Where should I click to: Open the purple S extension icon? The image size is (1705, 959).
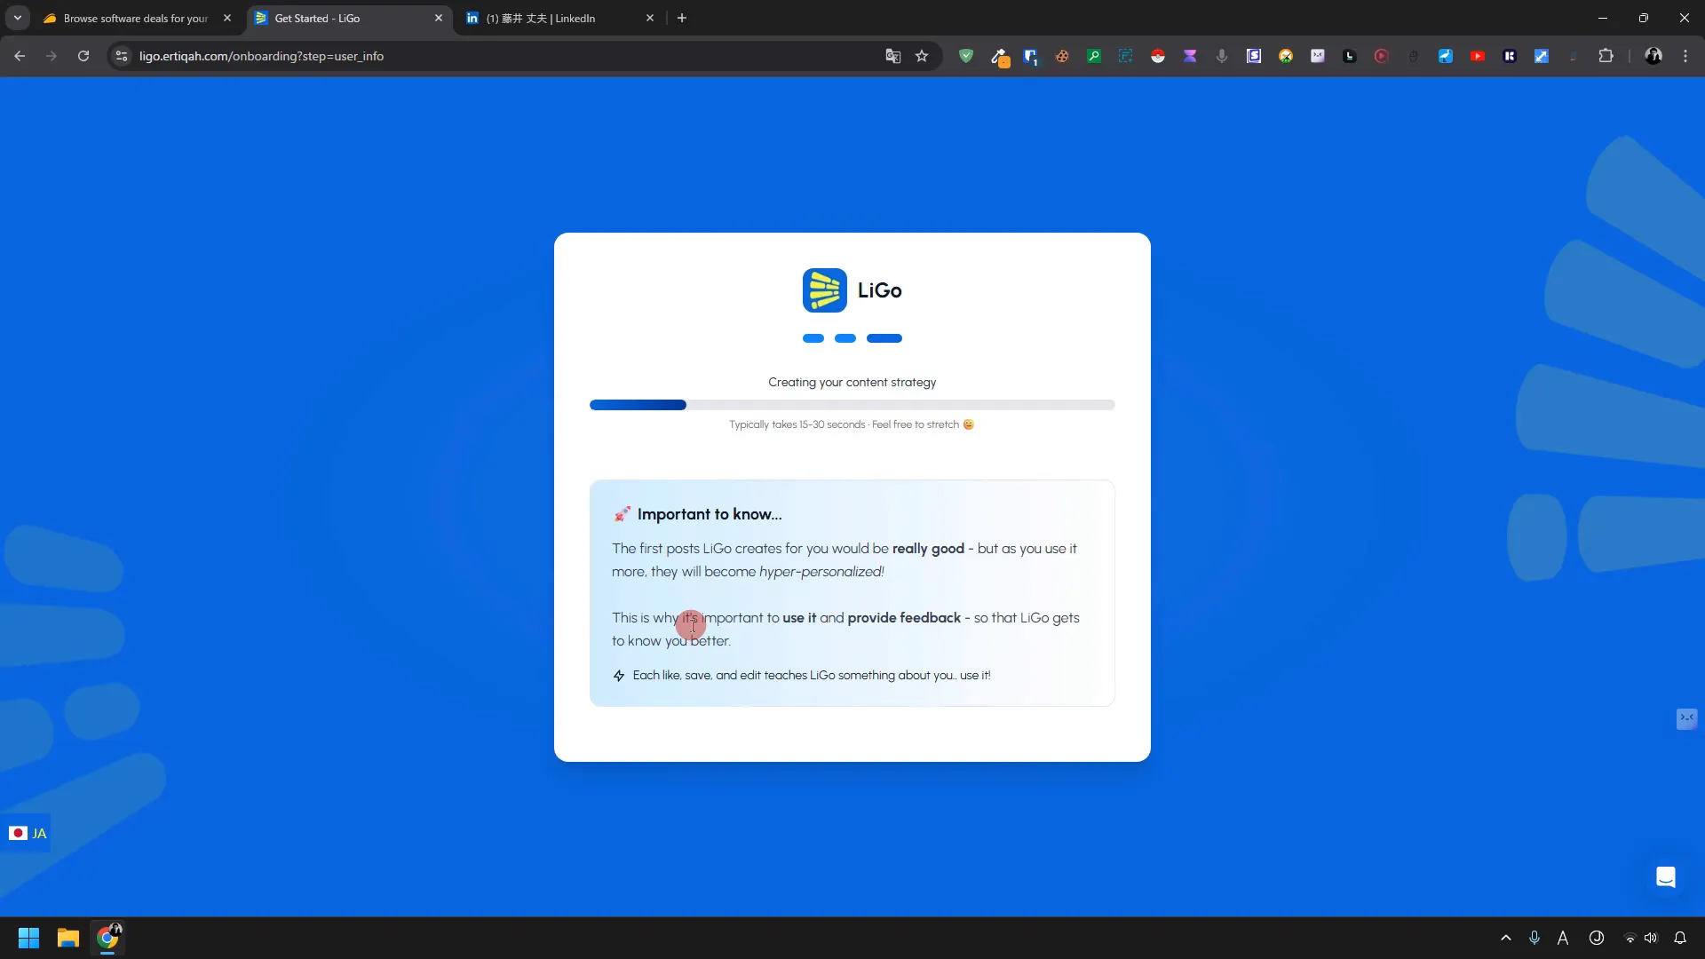1254,56
